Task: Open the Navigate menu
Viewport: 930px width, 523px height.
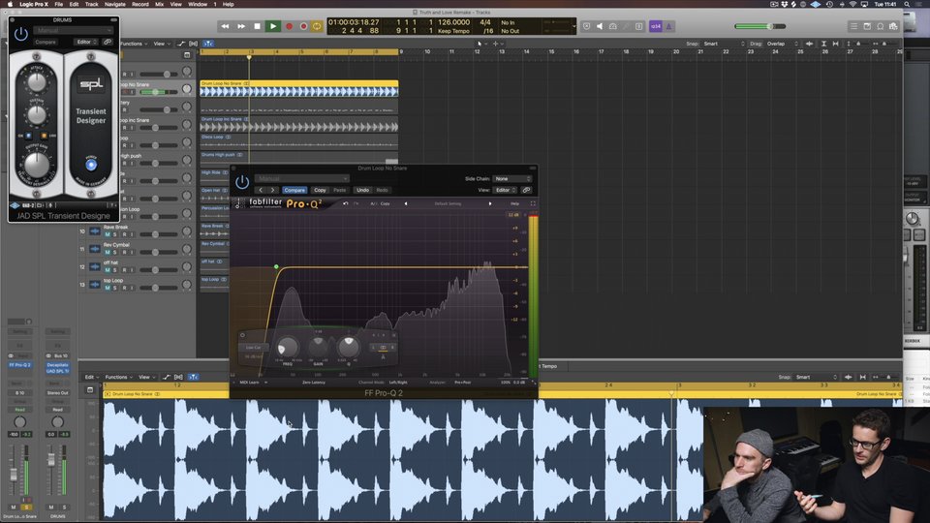Action: (115, 4)
